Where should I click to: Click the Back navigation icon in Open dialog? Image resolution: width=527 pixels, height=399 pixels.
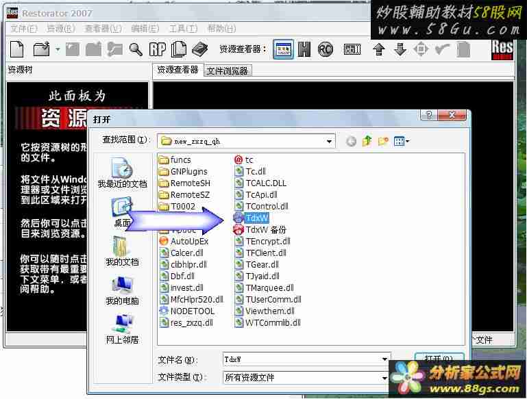tap(352, 141)
